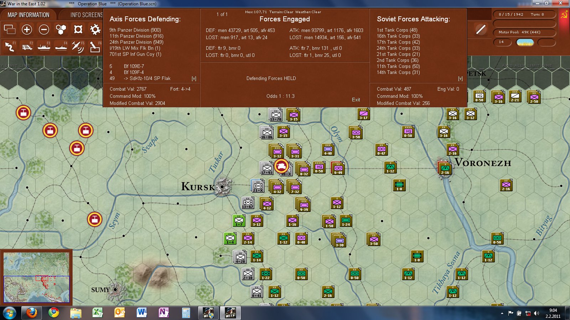Open Windows Start menu
This screenshot has width=570, height=320.
9,313
